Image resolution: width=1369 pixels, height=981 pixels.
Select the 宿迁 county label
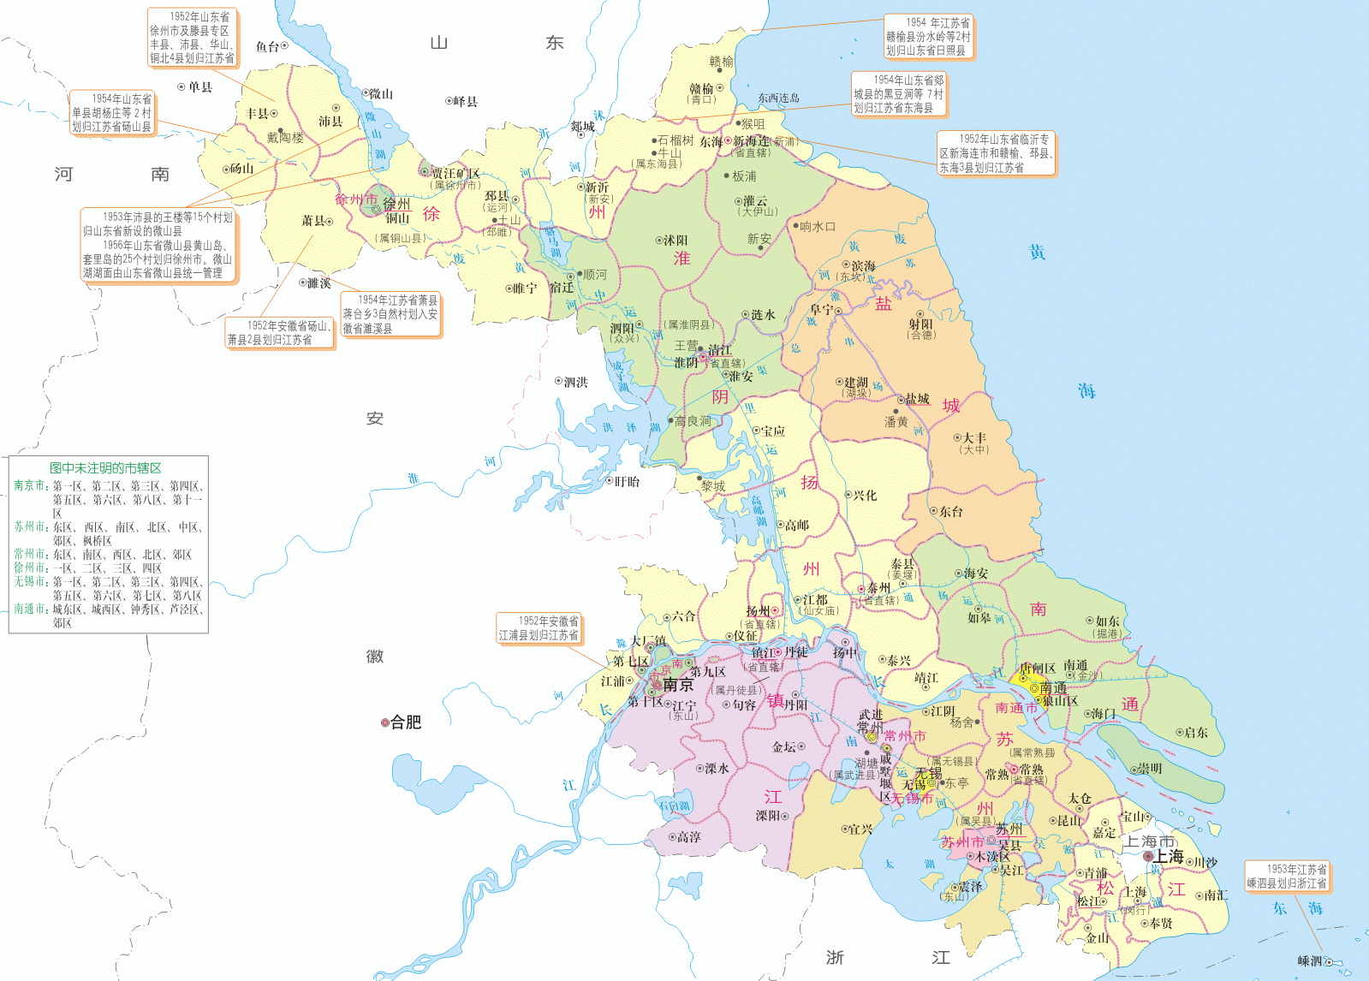pyautogui.click(x=562, y=288)
